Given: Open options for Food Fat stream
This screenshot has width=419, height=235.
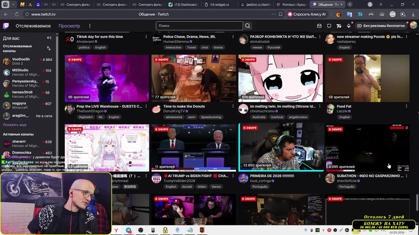Looking at the screenshot, I should click(406, 106).
